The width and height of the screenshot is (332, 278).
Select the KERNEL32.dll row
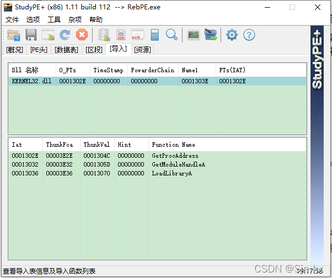(x=157, y=81)
